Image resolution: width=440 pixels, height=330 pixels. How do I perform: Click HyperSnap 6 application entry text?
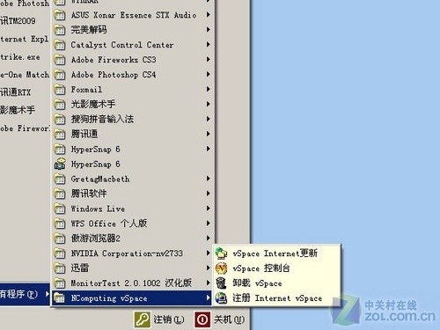tap(96, 164)
